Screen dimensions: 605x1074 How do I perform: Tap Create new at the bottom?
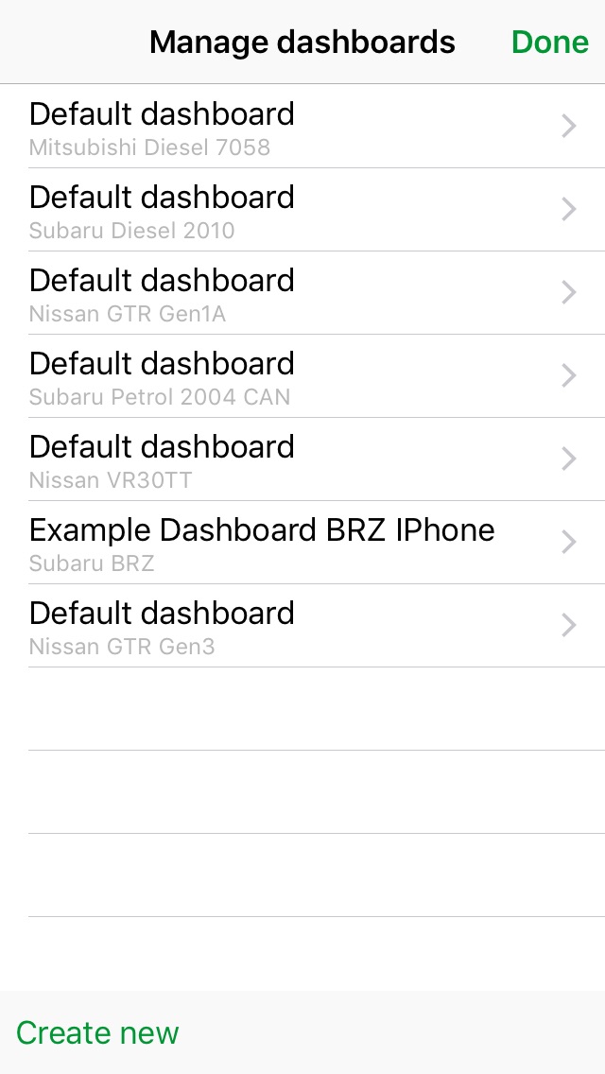pyautogui.click(x=97, y=1032)
